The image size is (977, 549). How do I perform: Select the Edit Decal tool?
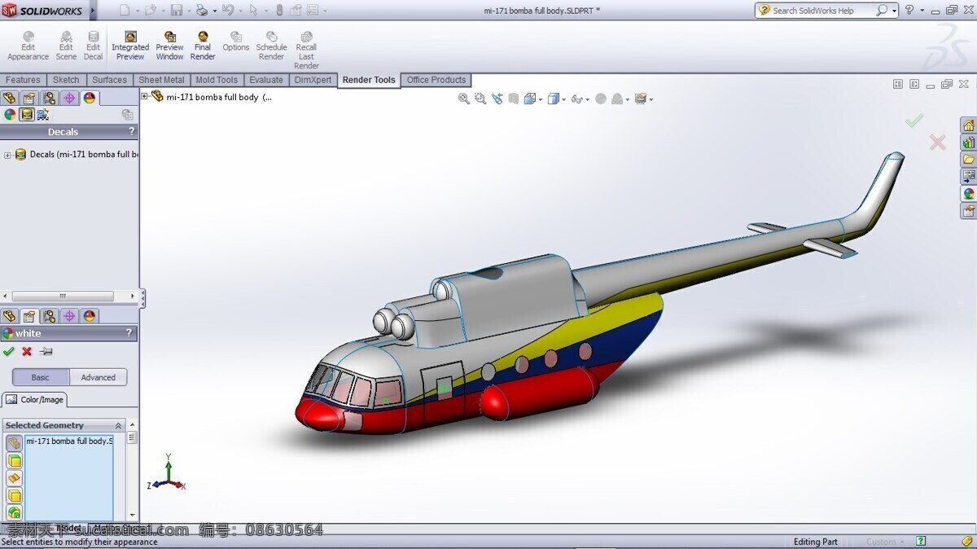(94, 46)
